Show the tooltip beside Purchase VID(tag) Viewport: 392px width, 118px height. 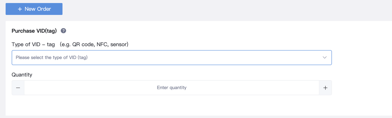(63, 31)
